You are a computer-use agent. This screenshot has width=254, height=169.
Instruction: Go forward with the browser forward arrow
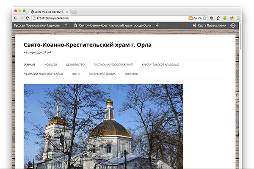[x=22, y=18]
